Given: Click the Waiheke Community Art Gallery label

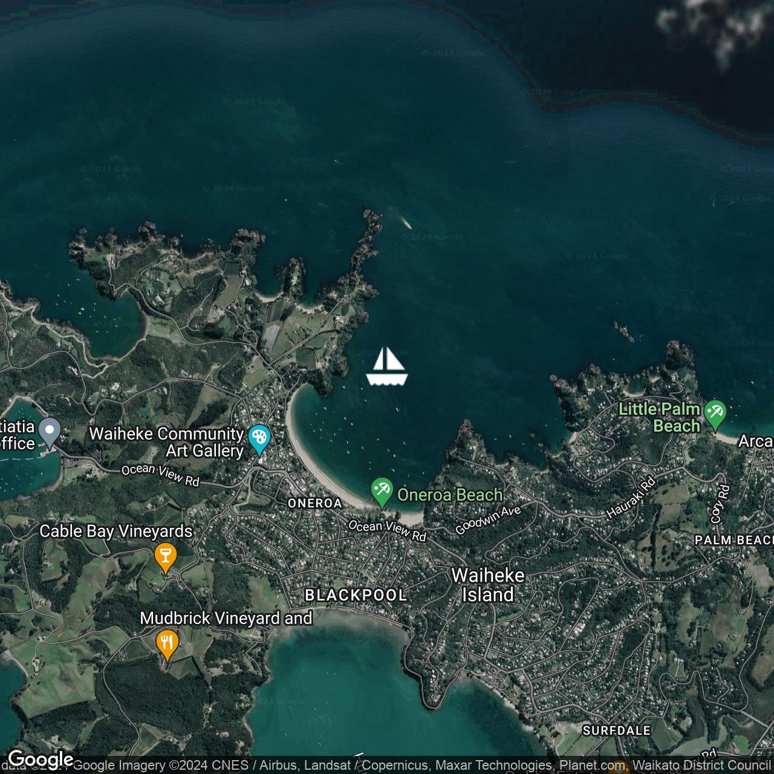Looking at the screenshot, I should pos(166,442).
